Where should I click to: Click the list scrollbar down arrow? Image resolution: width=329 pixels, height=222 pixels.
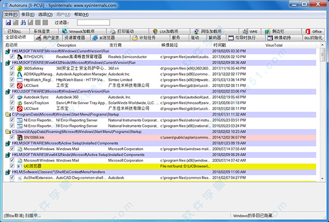pyautogui.click(x=322, y=179)
